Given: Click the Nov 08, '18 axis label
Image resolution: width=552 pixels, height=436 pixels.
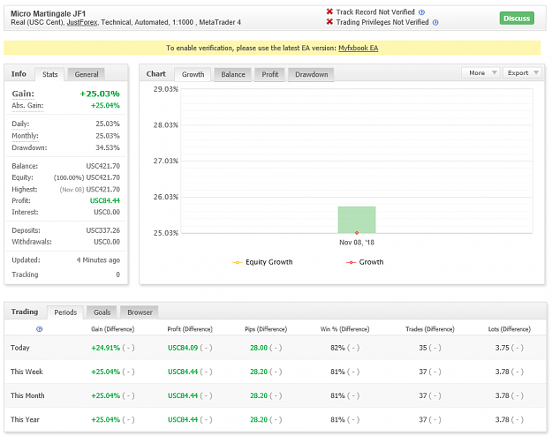Looking at the screenshot, I should (x=357, y=243).
